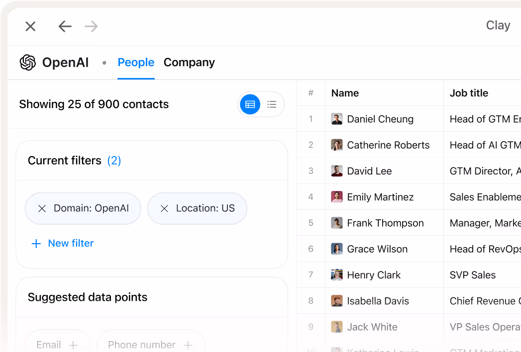Open Grace Wilson's avatar
The height and width of the screenshot is (352, 521).
pyautogui.click(x=336, y=249)
